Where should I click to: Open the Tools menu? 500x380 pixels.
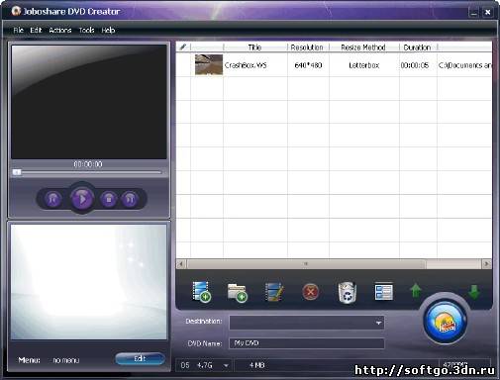pos(86,31)
